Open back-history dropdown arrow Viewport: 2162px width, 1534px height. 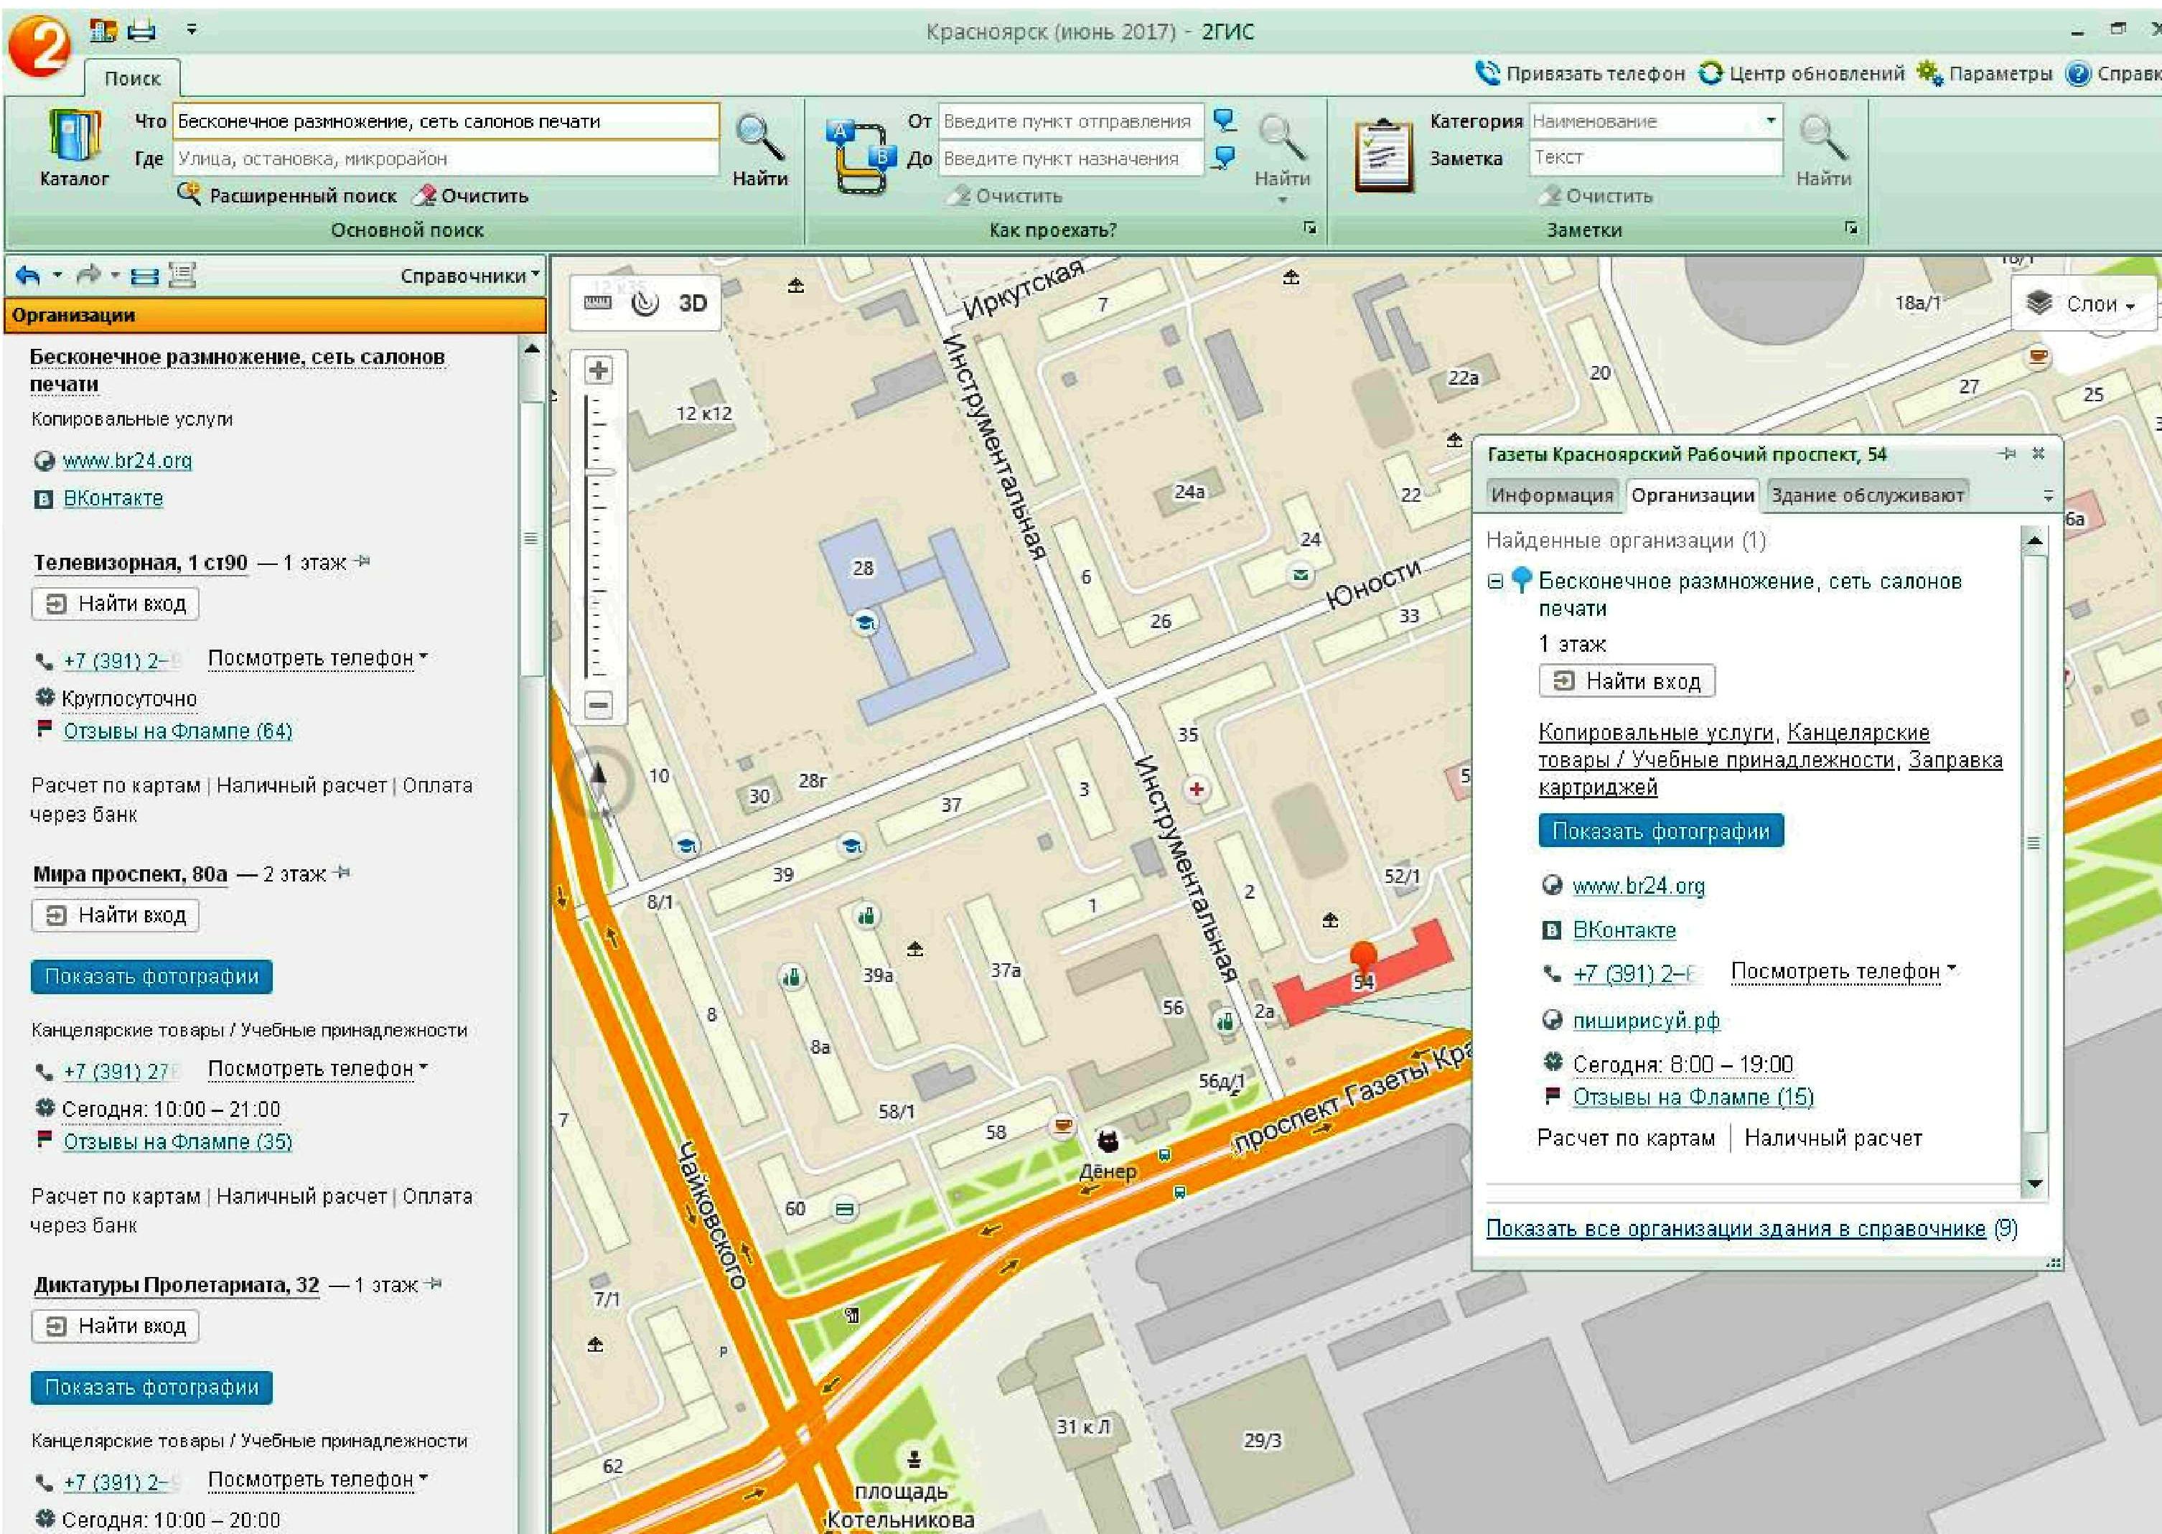point(57,276)
